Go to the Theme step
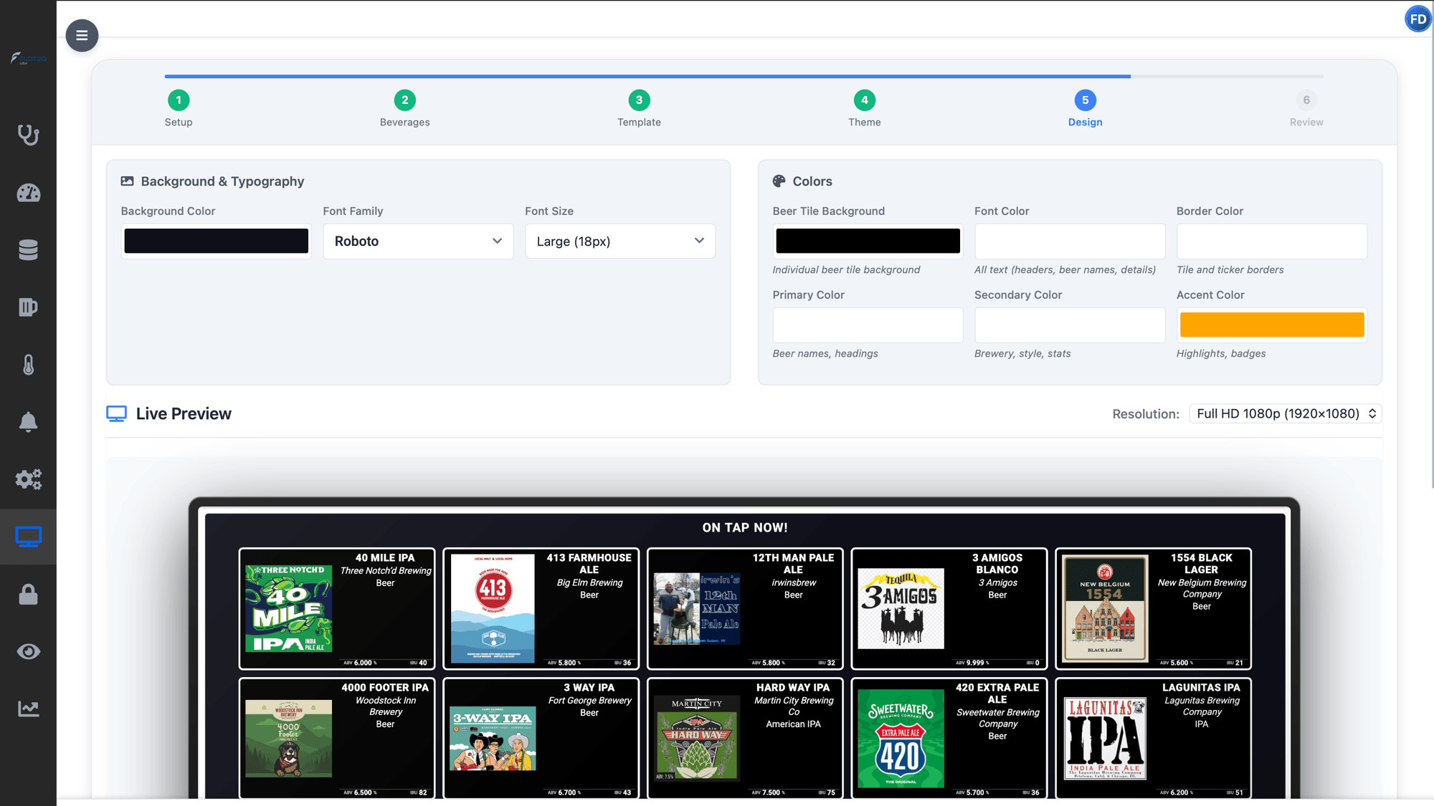The height and width of the screenshot is (806, 1434). [864, 100]
